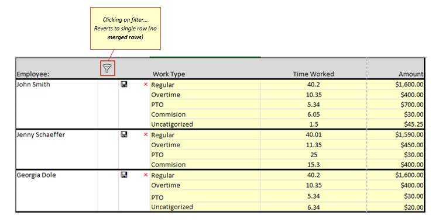
Task: Click the save disk icon for John Smith
Action: coord(124,84)
